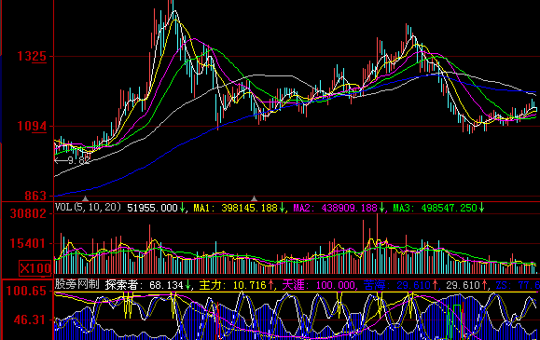Click the 30802 volume axis label
This screenshot has height=340, width=540.
(28, 213)
